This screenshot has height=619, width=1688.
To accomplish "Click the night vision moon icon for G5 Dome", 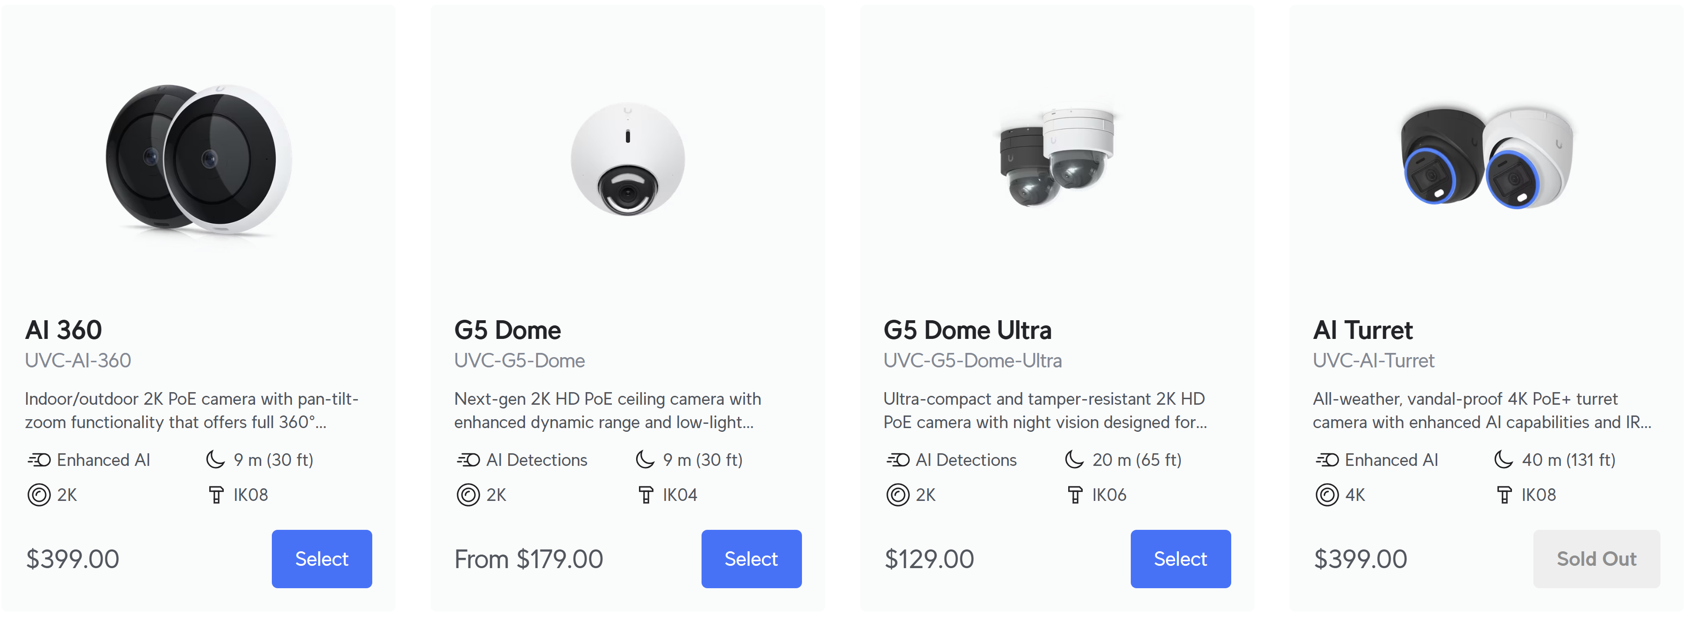I will [x=645, y=459].
